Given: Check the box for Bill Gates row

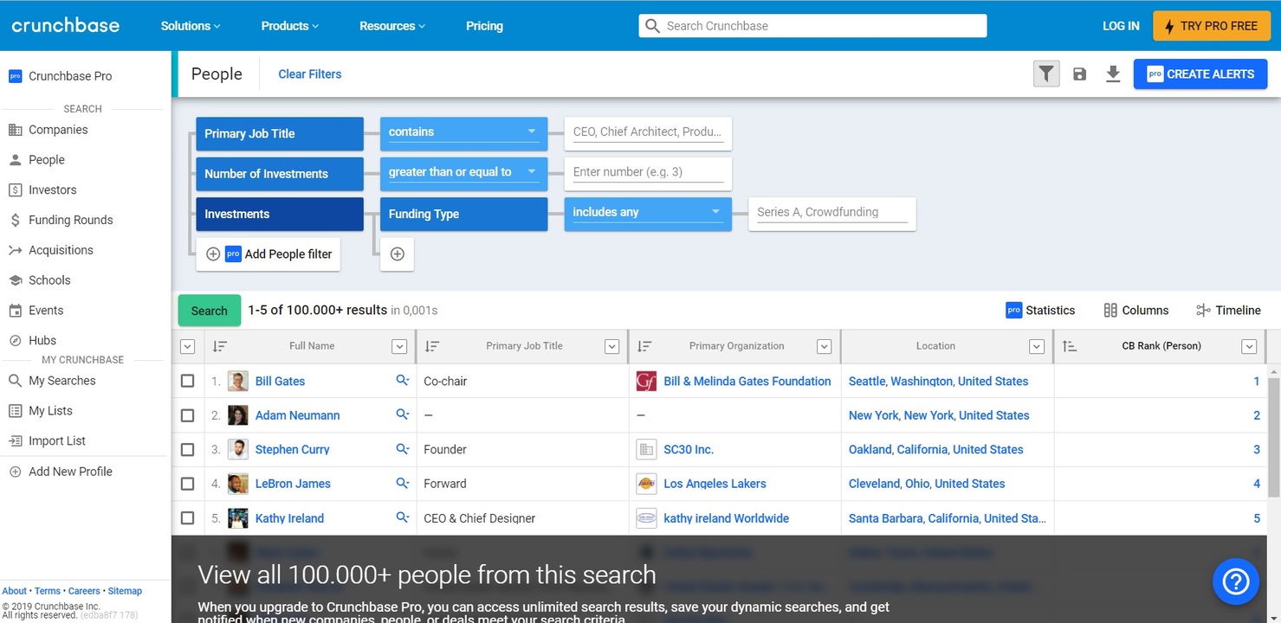Looking at the screenshot, I should (187, 381).
